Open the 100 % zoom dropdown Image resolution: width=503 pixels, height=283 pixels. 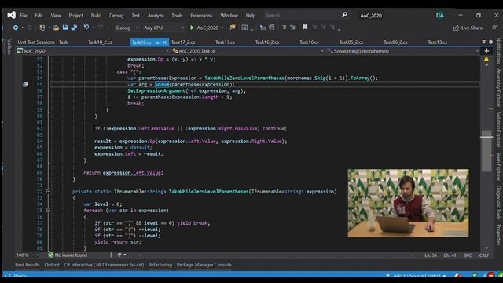pos(28,255)
